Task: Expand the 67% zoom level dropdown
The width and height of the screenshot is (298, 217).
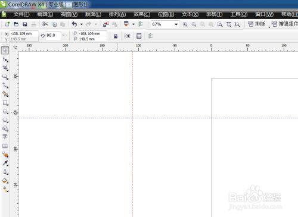Action: click(176, 24)
